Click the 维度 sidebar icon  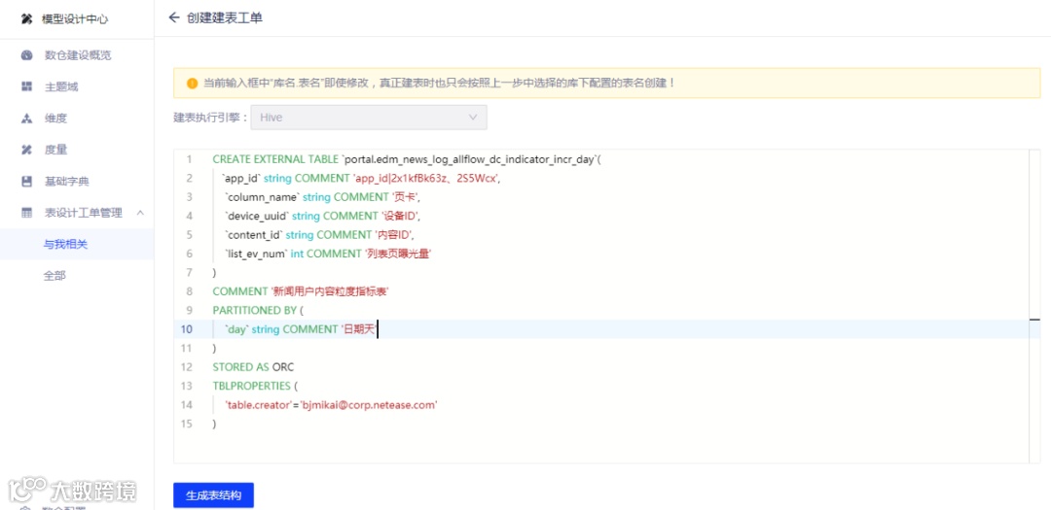pyautogui.click(x=27, y=119)
